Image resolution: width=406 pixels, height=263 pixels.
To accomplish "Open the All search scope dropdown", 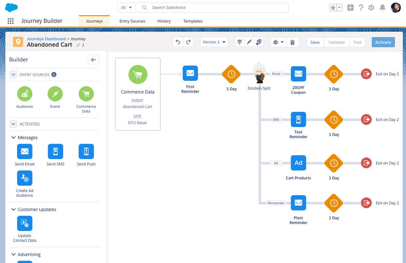I will (x=127, y=7).
